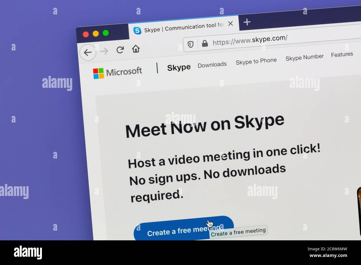Go back with the browser back arrow
This screenshot has width=361, height=265.
pyautogui.click(x=88, y=52)
